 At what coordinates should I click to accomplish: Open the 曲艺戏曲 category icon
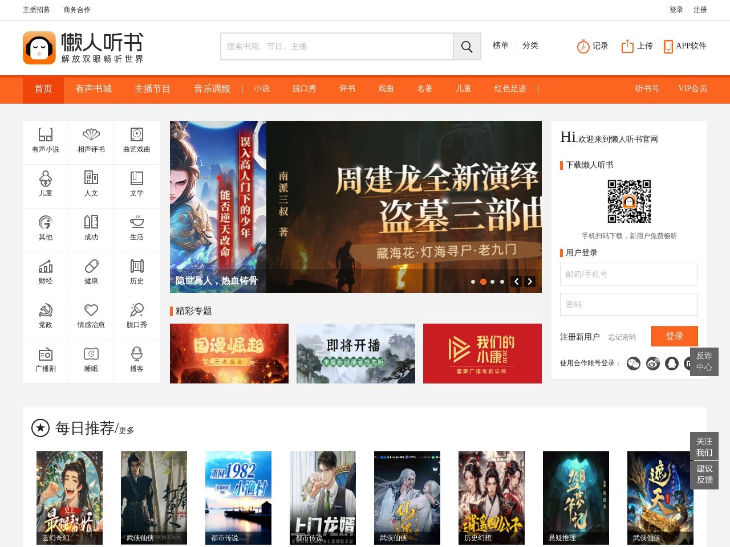[x=137, y=134]
